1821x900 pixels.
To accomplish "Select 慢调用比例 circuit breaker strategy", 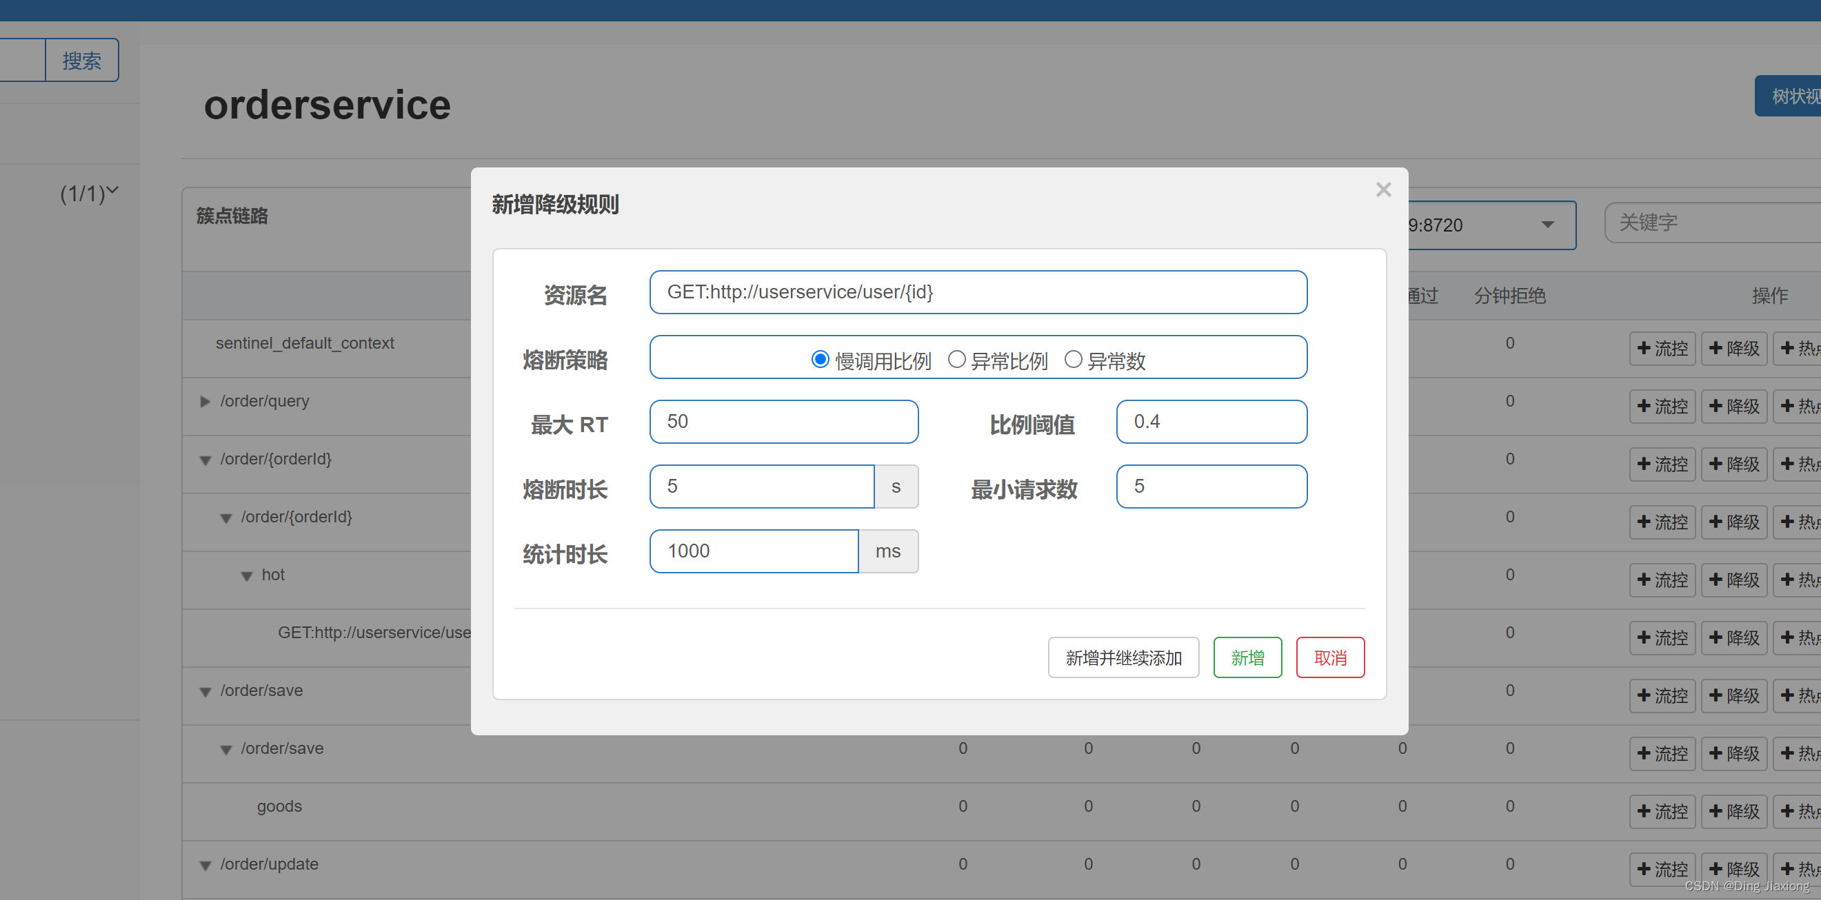I will pos(820,359).
